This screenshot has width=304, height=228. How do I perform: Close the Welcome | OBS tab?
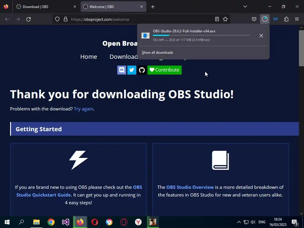pyautogui.click(x=142, y=7)
